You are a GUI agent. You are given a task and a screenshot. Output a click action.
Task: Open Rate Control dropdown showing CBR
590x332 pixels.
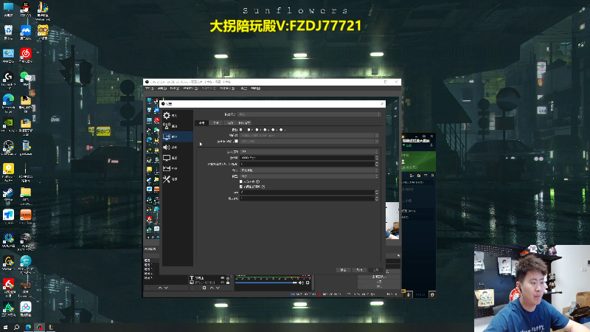309,152
